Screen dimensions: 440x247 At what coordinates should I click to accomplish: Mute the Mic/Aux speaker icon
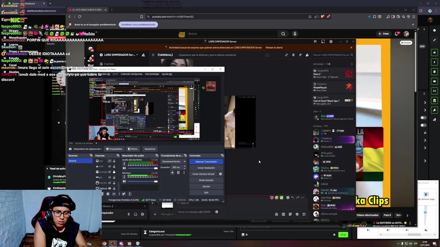[124, 181]
